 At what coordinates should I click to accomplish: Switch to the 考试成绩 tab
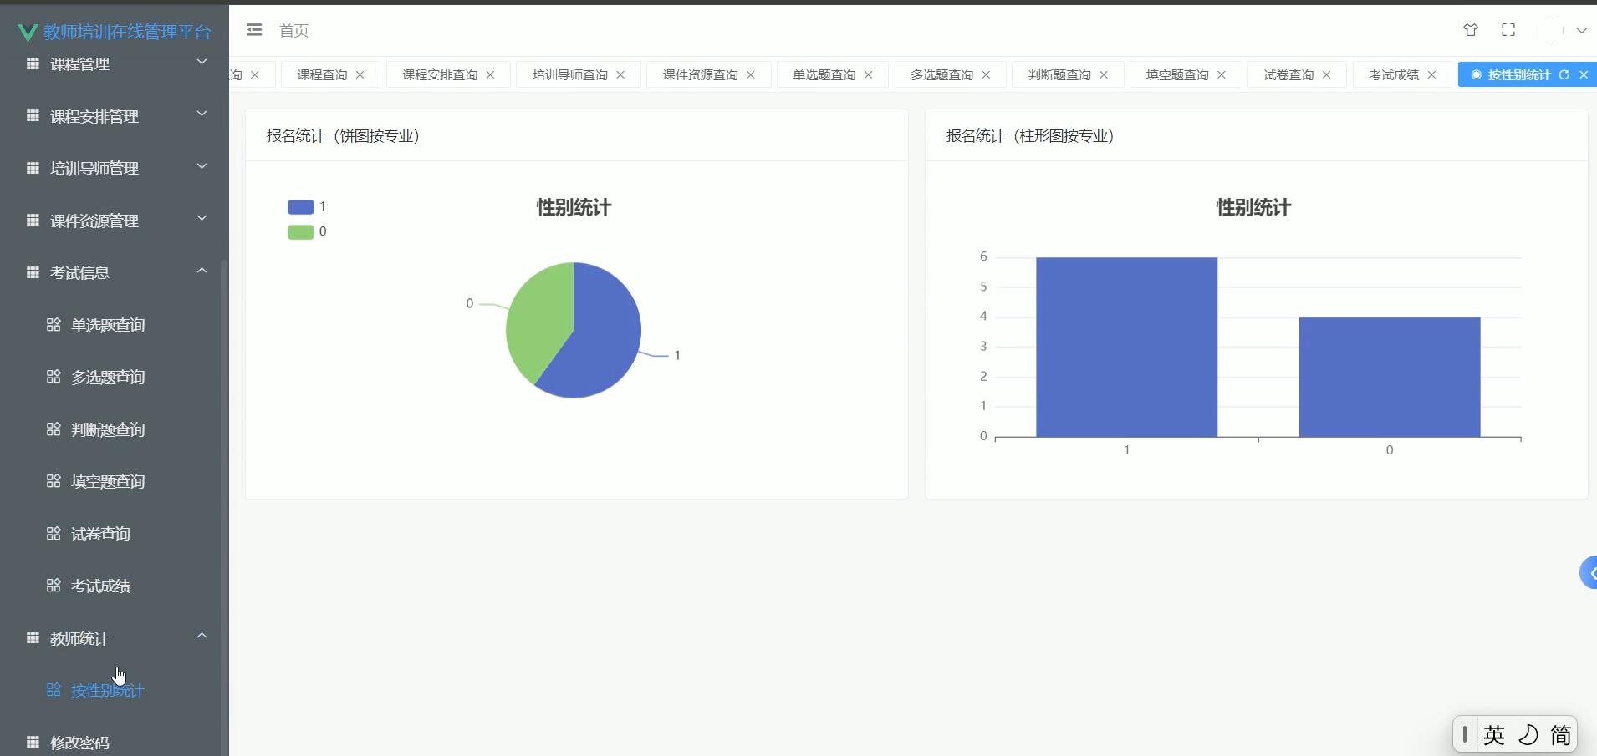coord(1392,74)
